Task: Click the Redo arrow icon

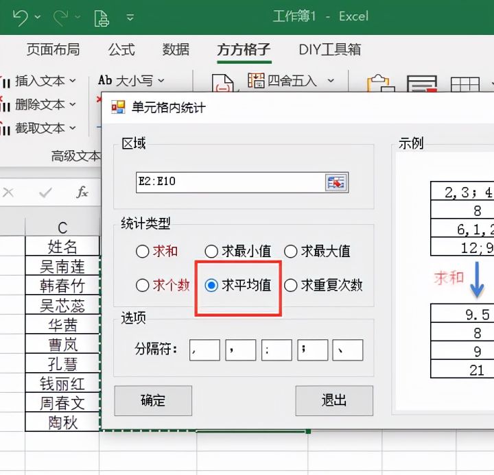Action: click(x=61, y=17)
